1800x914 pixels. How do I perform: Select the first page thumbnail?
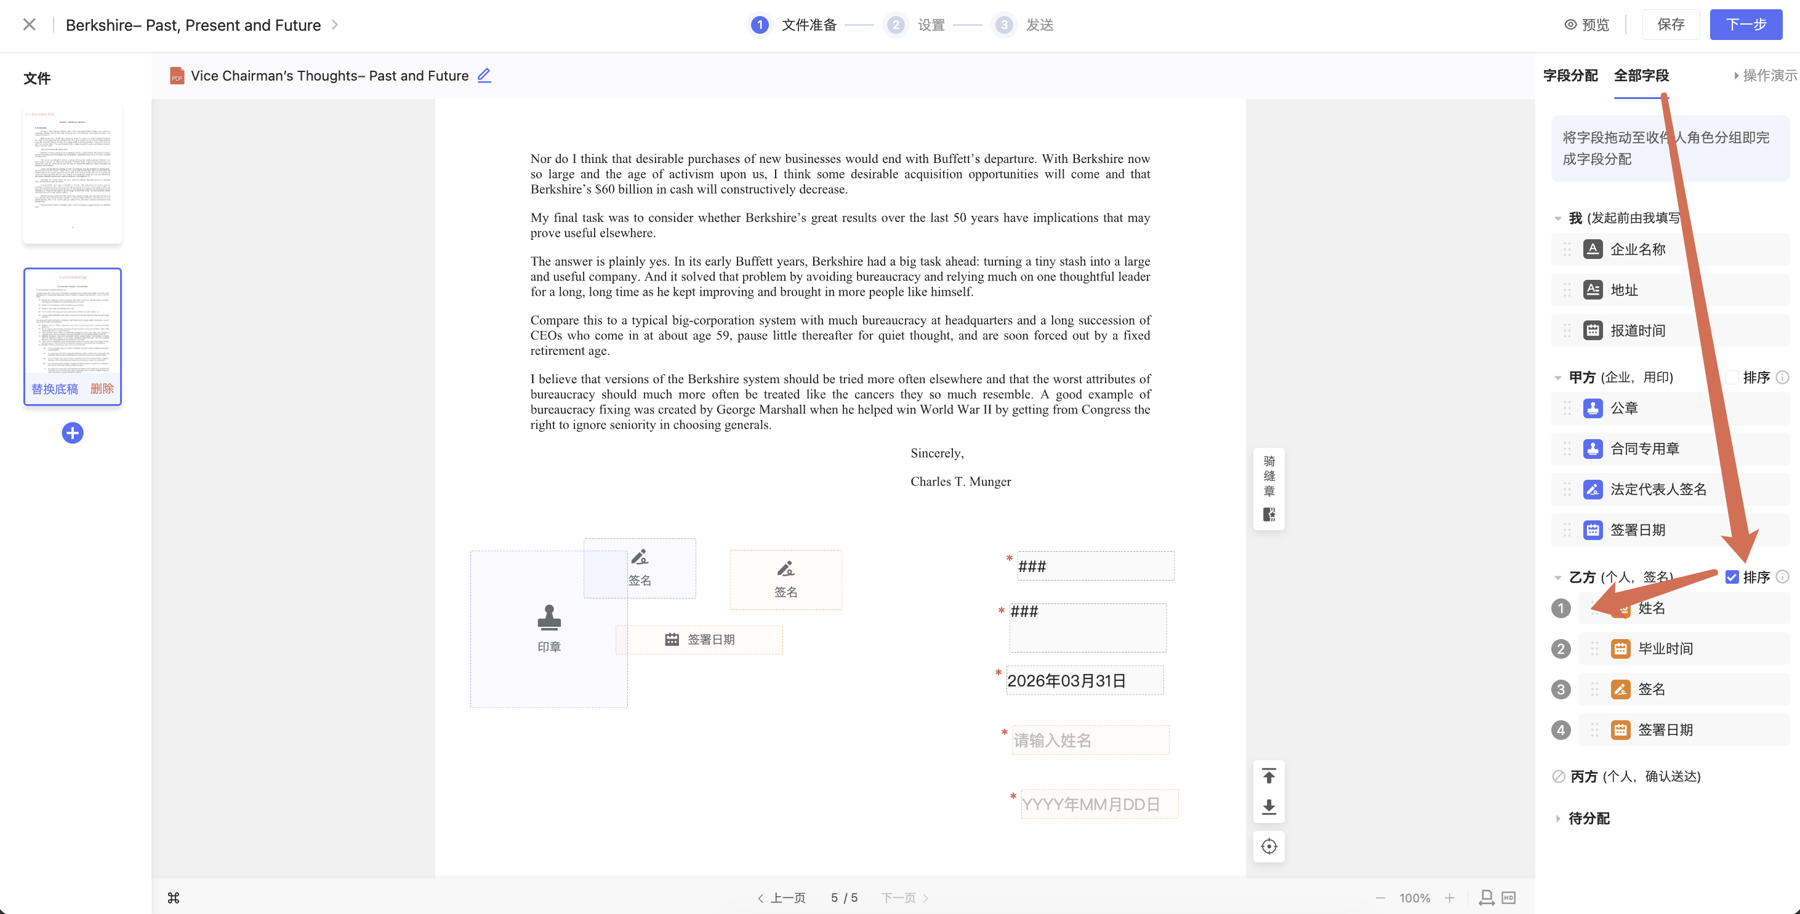[73, 175]
